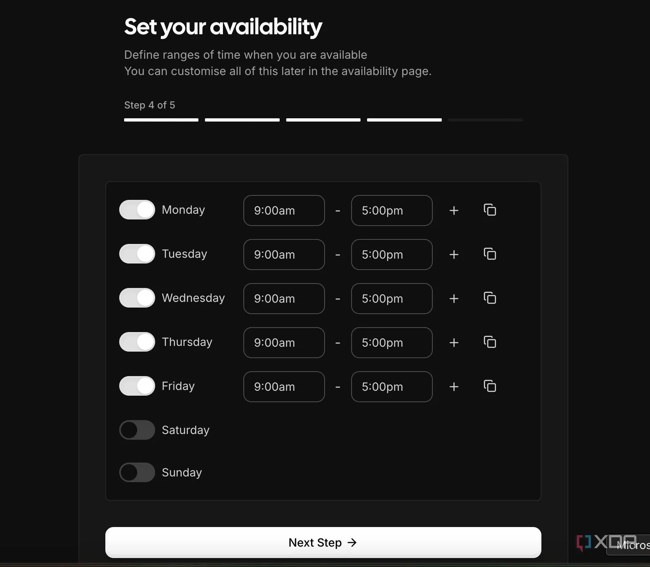Add a time slot for Monday
650x567 pixels.
[x=454, y=210]
